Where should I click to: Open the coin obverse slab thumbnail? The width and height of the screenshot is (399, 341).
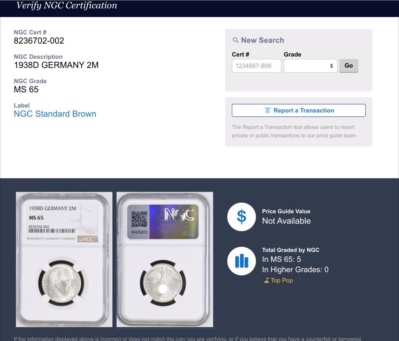64,259
